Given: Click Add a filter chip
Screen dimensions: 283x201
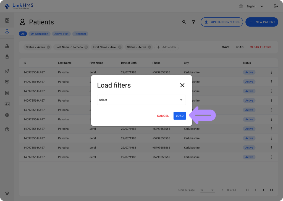Looking at the screenshot, I should [x=166, y=47].
